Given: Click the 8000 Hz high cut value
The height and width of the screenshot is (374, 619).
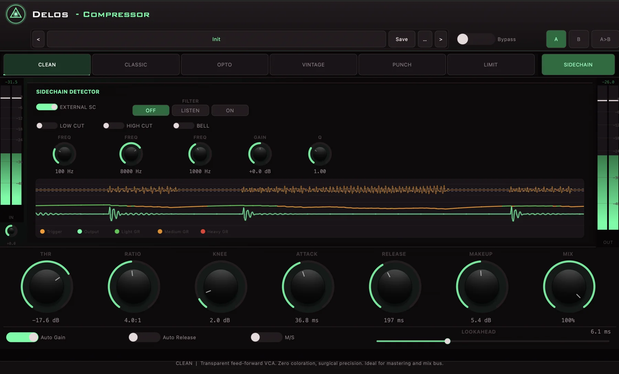Looking at the screenshot, I should (131, 171).
